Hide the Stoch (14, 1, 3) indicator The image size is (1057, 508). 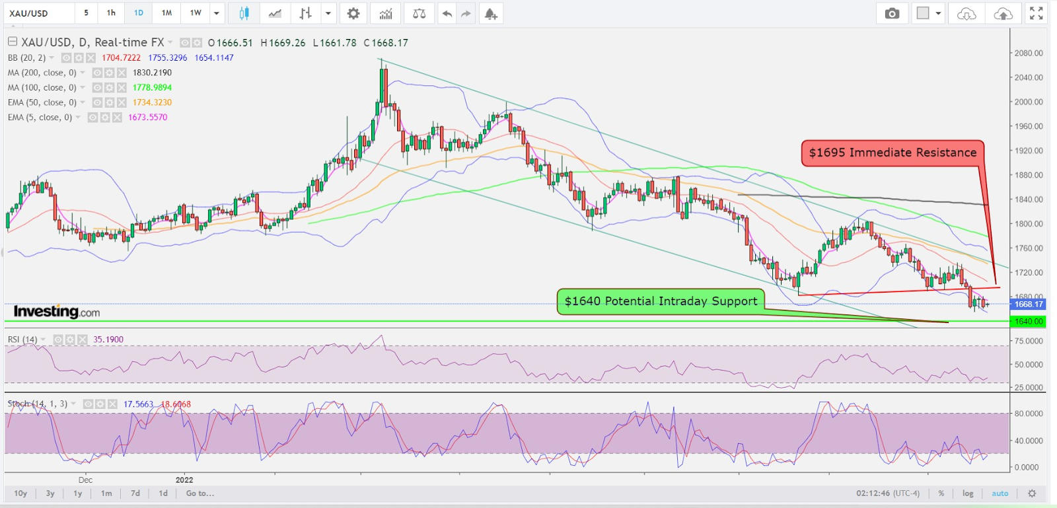pos(88,404)
